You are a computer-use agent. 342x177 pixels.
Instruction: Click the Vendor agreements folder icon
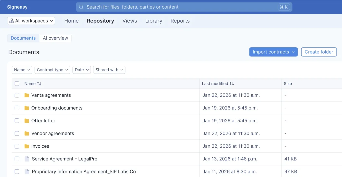[x=27, y=133]
